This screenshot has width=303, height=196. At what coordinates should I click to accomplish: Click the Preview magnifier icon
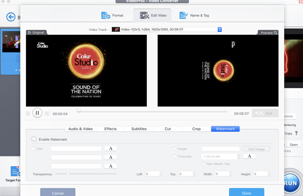(x=276, y=33)
